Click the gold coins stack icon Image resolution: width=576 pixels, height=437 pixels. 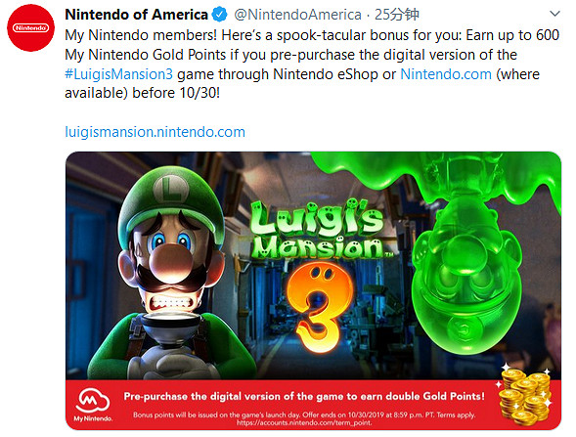[524, 396]
